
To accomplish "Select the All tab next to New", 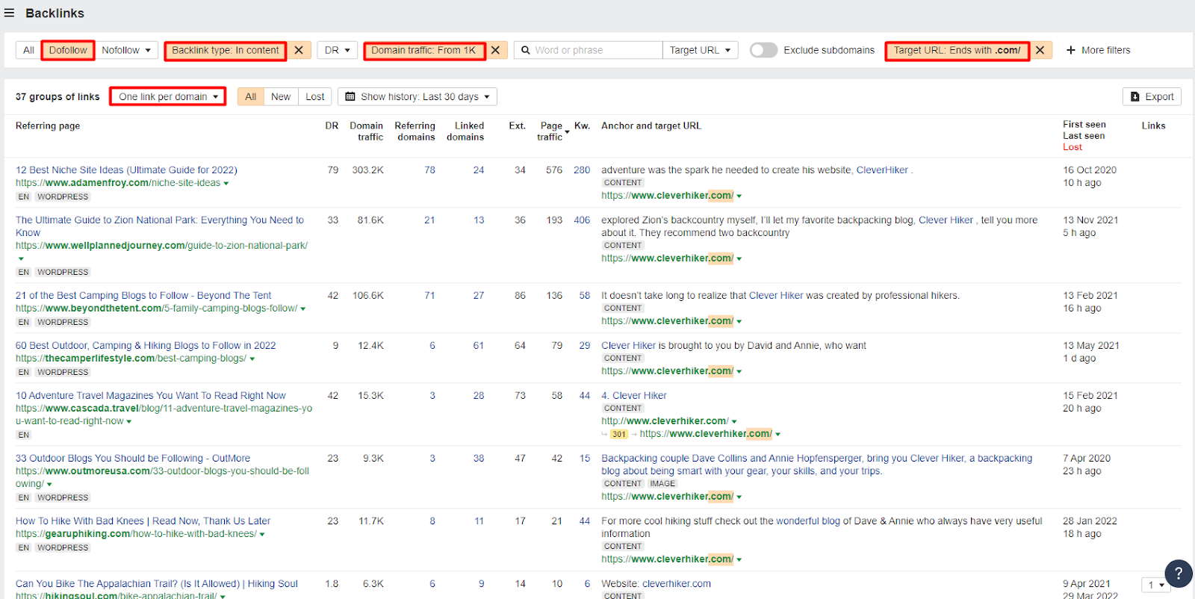I will [x=250, y=96].
